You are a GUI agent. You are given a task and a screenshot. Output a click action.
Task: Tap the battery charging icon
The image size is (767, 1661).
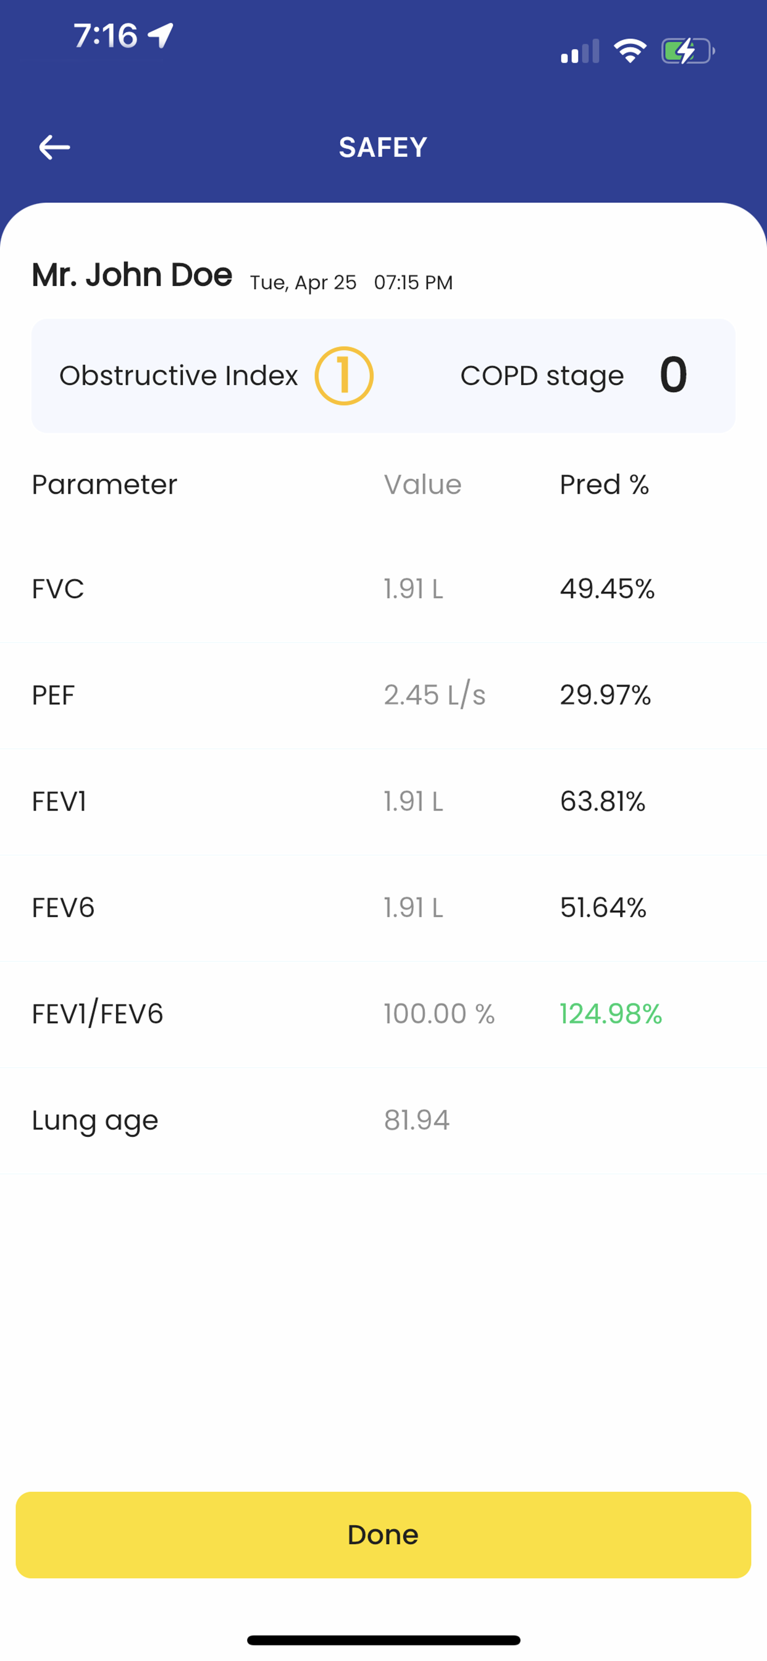pyautogui.click(x=689, y=51)
